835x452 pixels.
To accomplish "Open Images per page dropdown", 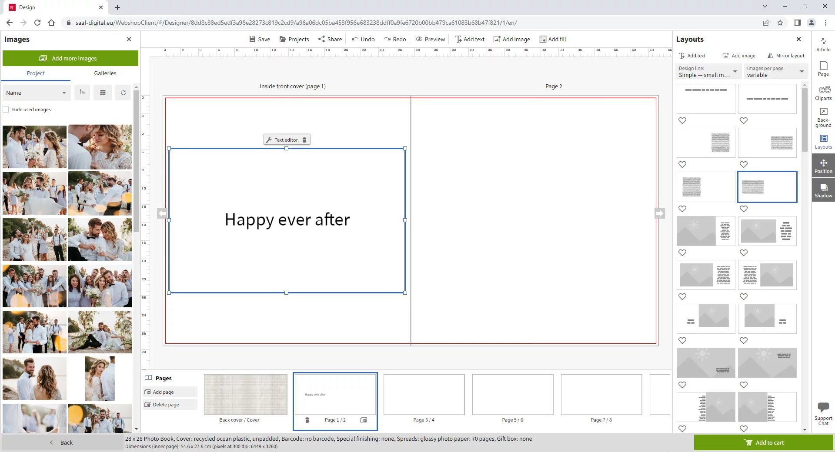I will (775, 72).
